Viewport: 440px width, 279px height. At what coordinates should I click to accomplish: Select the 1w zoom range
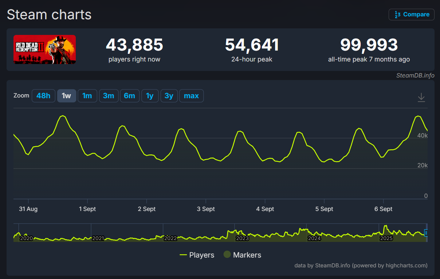(x=67, y=96)
